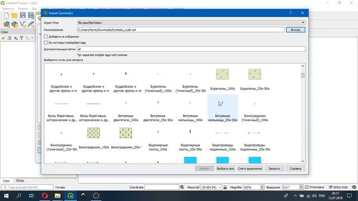Click the OBS Studio taskbar icon

pyautogui.click(x=96, y=196)
